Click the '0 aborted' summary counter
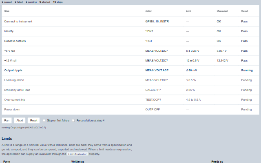The image size is (261, 163). click(x=44, y=2)
